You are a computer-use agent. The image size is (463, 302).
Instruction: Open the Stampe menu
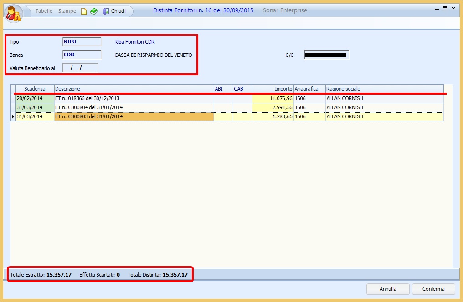(67, 11)
